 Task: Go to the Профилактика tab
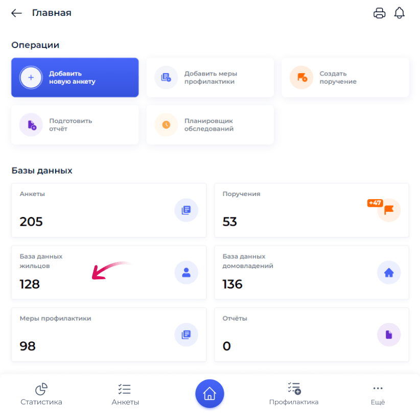[x=294, y=394]
